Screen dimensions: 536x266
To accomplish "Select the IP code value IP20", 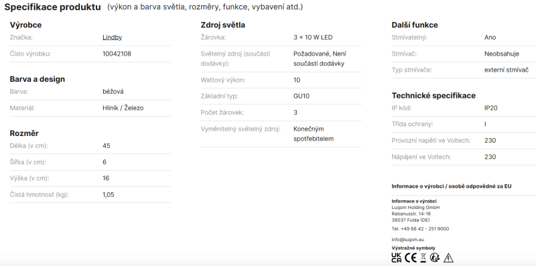I will (x=491, y=108).
